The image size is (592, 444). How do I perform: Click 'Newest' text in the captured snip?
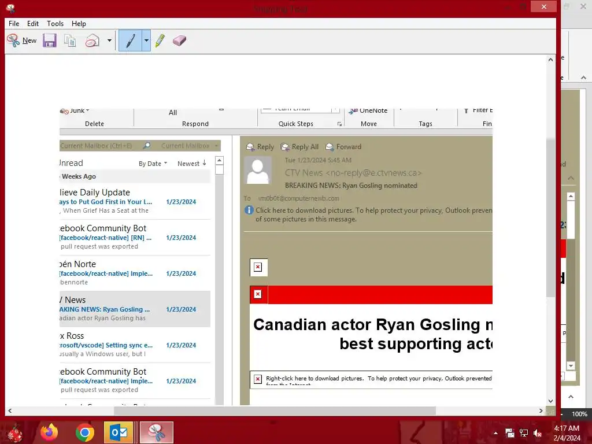(x=188, y=164)
